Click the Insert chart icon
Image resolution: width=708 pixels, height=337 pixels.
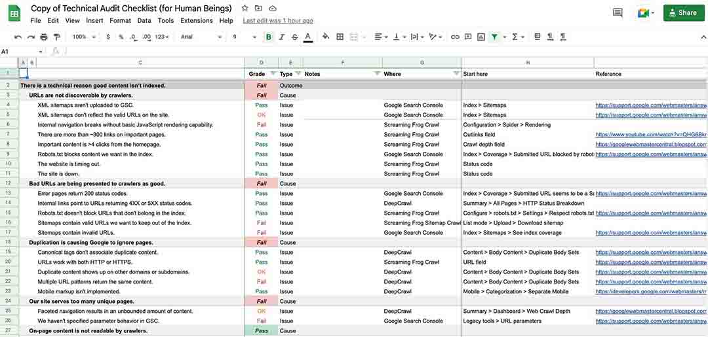click(481, 37)
